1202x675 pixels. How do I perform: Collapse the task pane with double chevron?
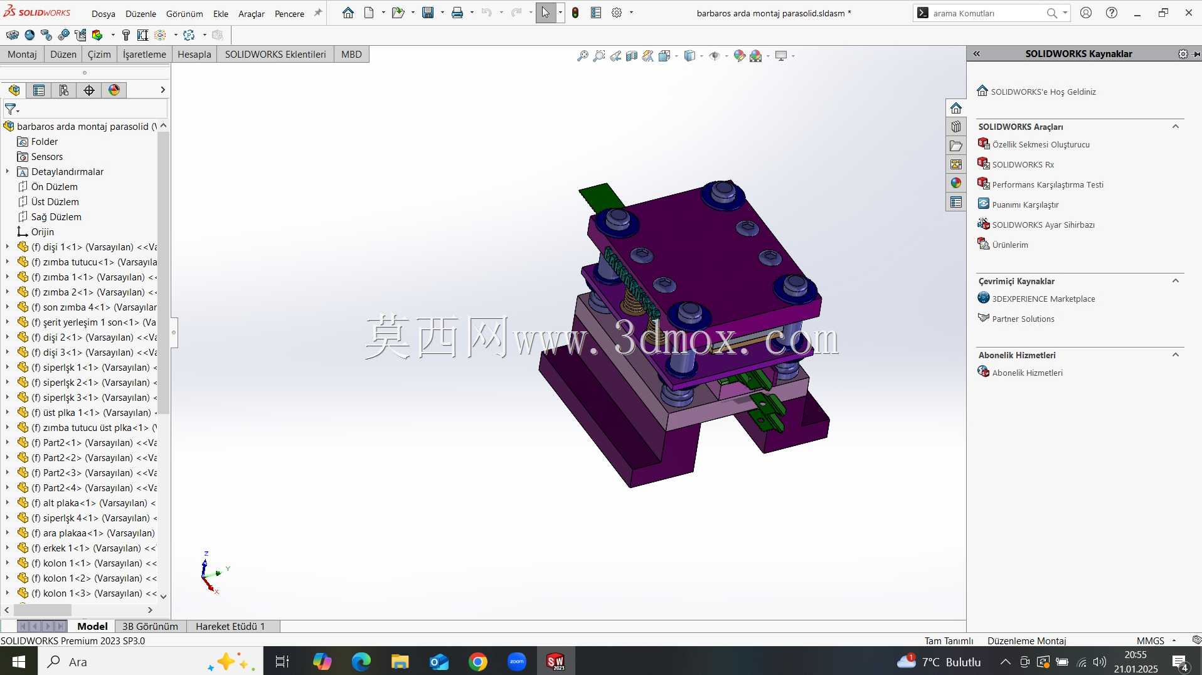pos(977,54)
